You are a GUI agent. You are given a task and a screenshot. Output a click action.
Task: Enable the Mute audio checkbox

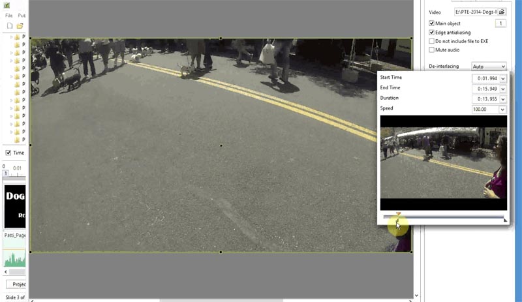click(432, 50)
